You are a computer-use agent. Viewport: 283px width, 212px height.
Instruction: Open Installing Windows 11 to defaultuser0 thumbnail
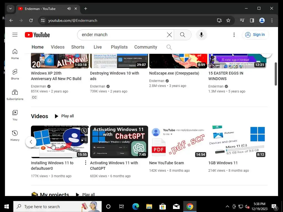tap(60, 142)
